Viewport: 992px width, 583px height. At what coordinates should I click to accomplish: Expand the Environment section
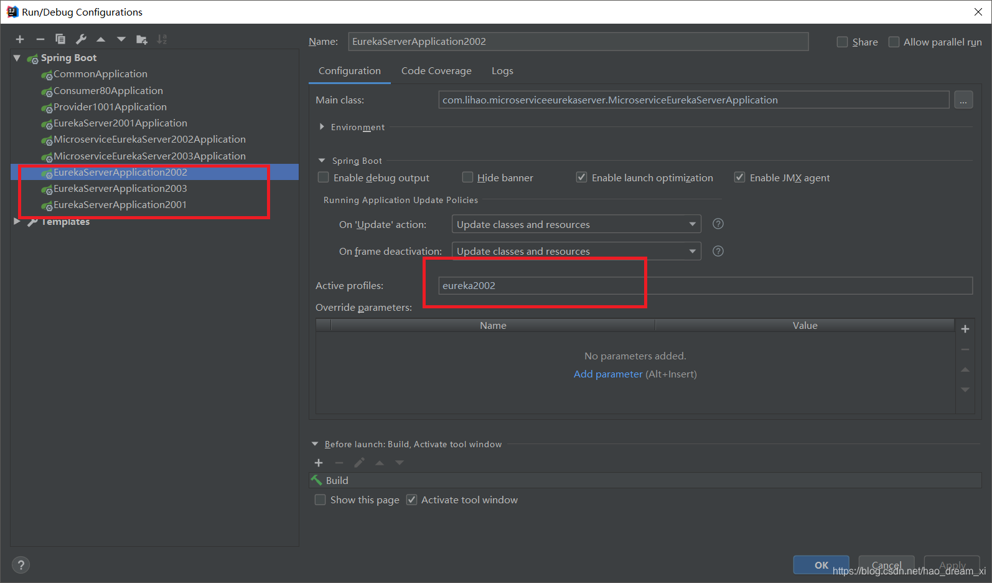(x=322, y=126)
